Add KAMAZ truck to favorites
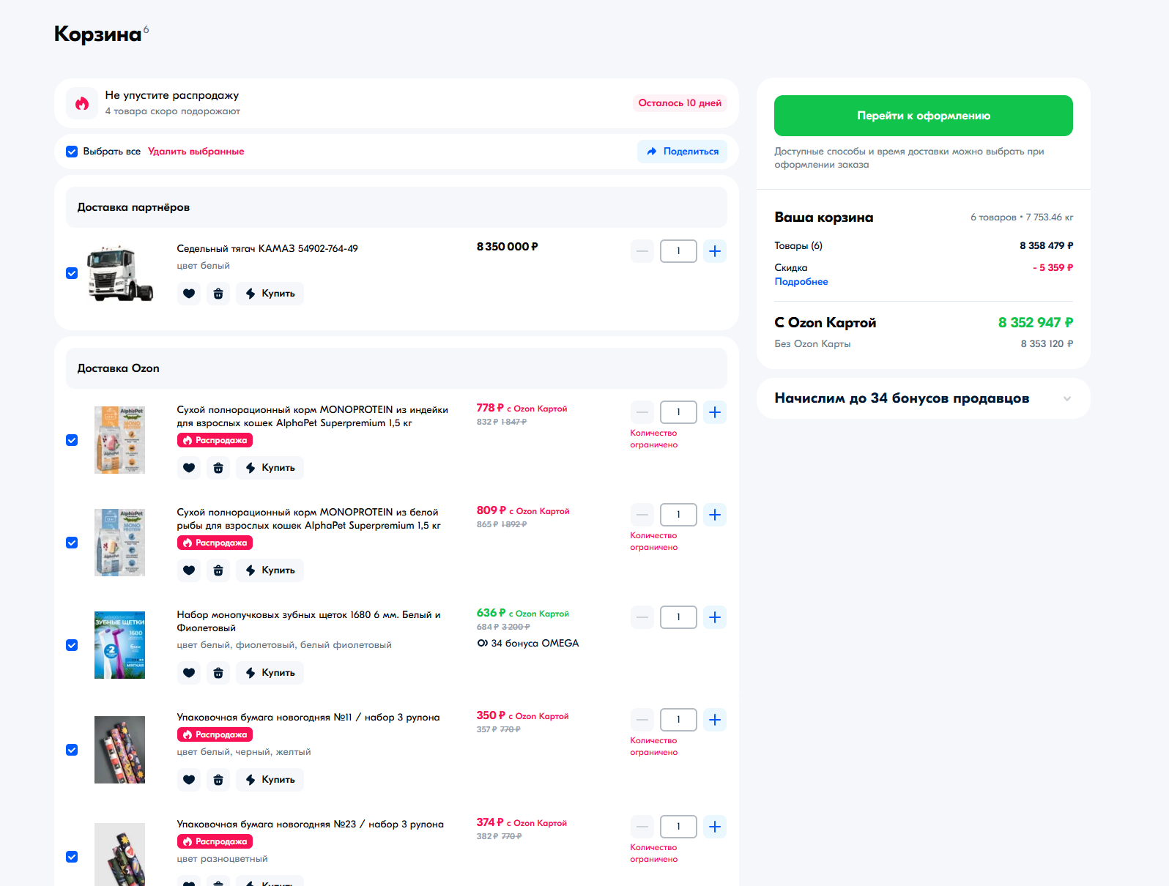This screenshot has width=1169, height=886. tap(189, 294)
